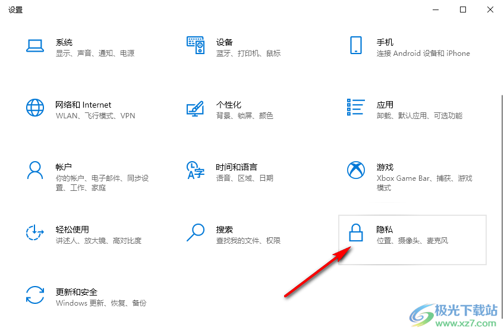
Task: Click 更新和安全 title text
Action: [x=76, y=292]
